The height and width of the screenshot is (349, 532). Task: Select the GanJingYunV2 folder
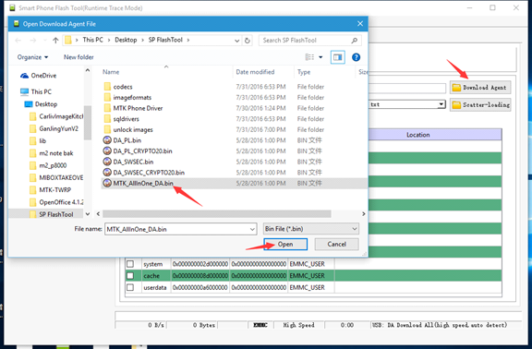tap(58, 129)
